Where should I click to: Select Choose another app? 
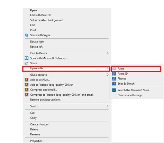pos(130,95)
